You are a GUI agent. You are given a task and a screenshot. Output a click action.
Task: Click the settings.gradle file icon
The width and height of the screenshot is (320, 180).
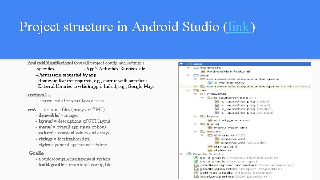[196, 172]
